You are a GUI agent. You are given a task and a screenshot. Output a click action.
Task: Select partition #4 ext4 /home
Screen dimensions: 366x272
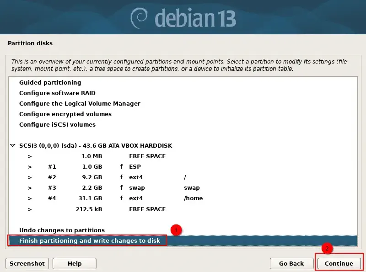click(114, 198)
